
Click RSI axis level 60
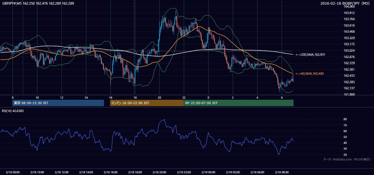click(x=345, y=131)
